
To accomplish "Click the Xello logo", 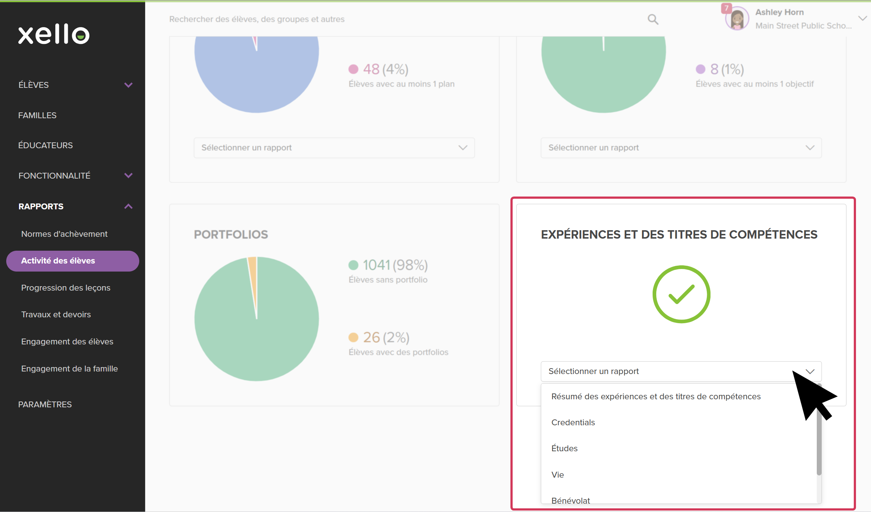I will point(54,34).
